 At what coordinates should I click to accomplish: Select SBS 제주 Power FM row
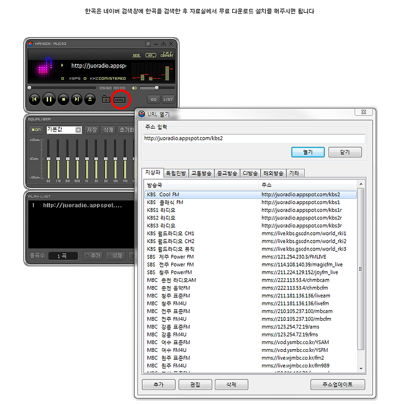[x=250, y=257]
